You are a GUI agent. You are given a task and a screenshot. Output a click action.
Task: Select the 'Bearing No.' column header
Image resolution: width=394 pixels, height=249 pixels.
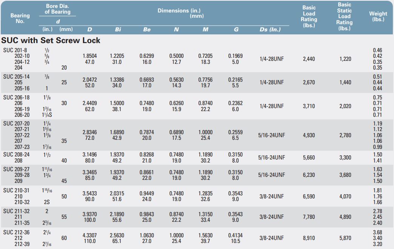click(20, 18)
